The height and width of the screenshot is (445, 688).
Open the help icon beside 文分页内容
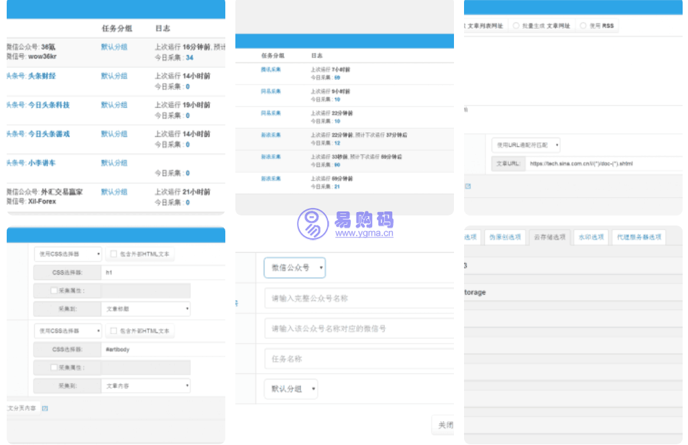pyautogui.click(x=45, y=407)
